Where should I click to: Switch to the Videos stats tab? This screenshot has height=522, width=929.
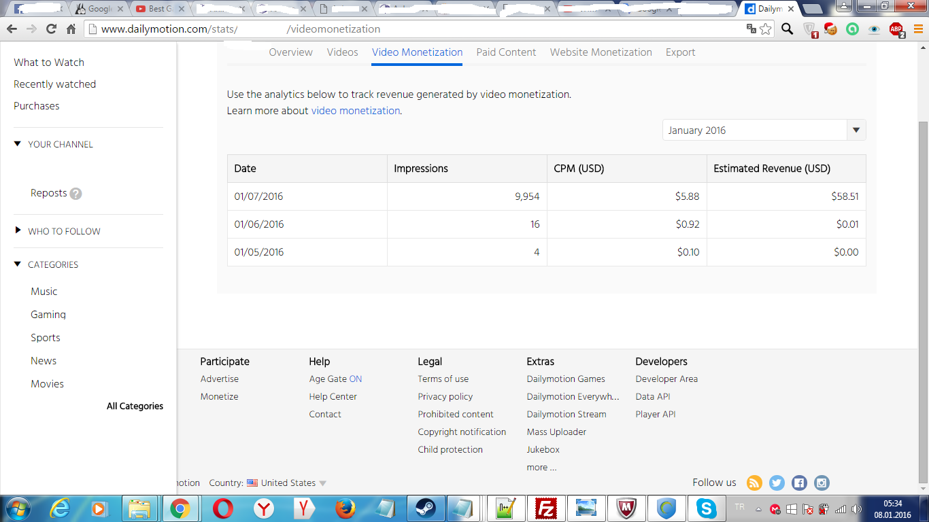point(342,52)
